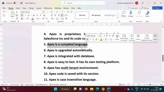Open the Editor pane icon

147,13
